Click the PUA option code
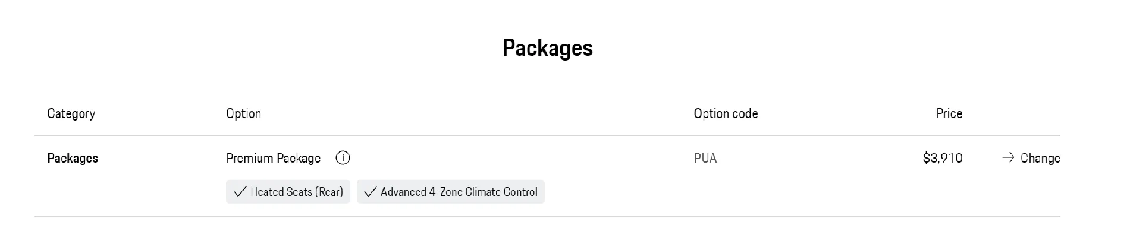The width and height of the screenshot is (1130, 244). point(705,159)
